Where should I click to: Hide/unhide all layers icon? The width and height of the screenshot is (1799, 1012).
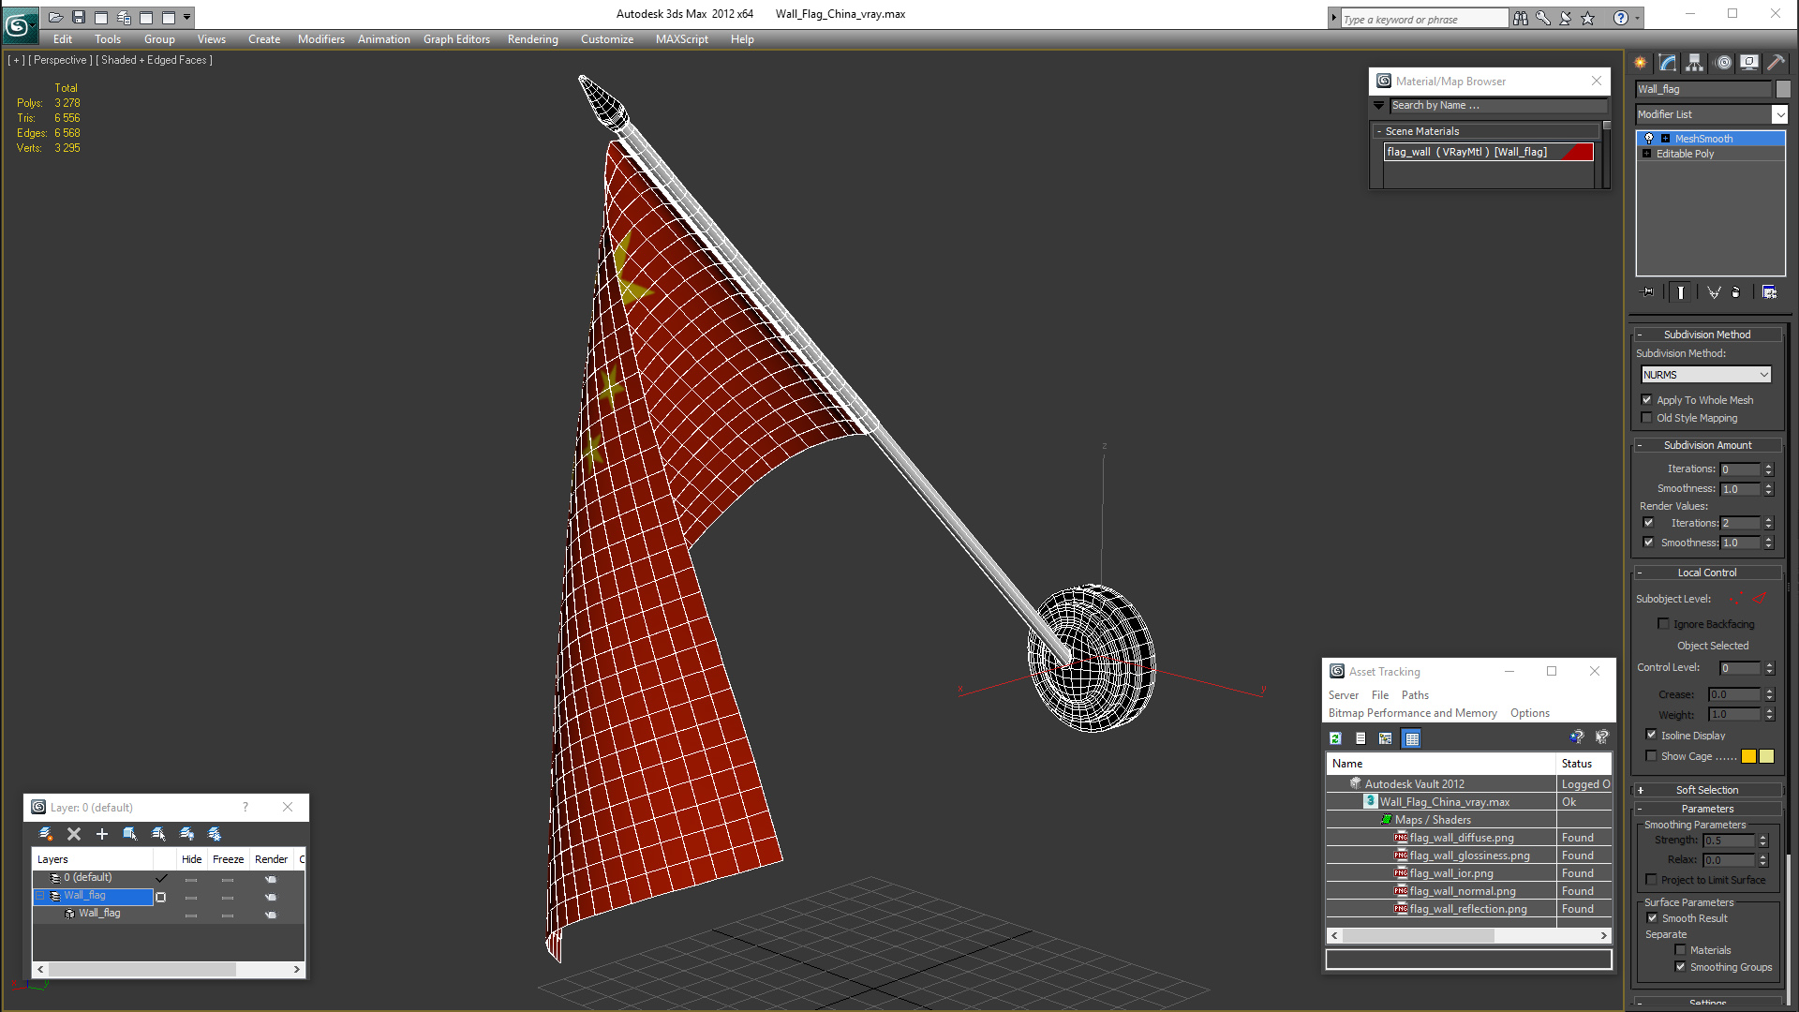coord(186,834)
